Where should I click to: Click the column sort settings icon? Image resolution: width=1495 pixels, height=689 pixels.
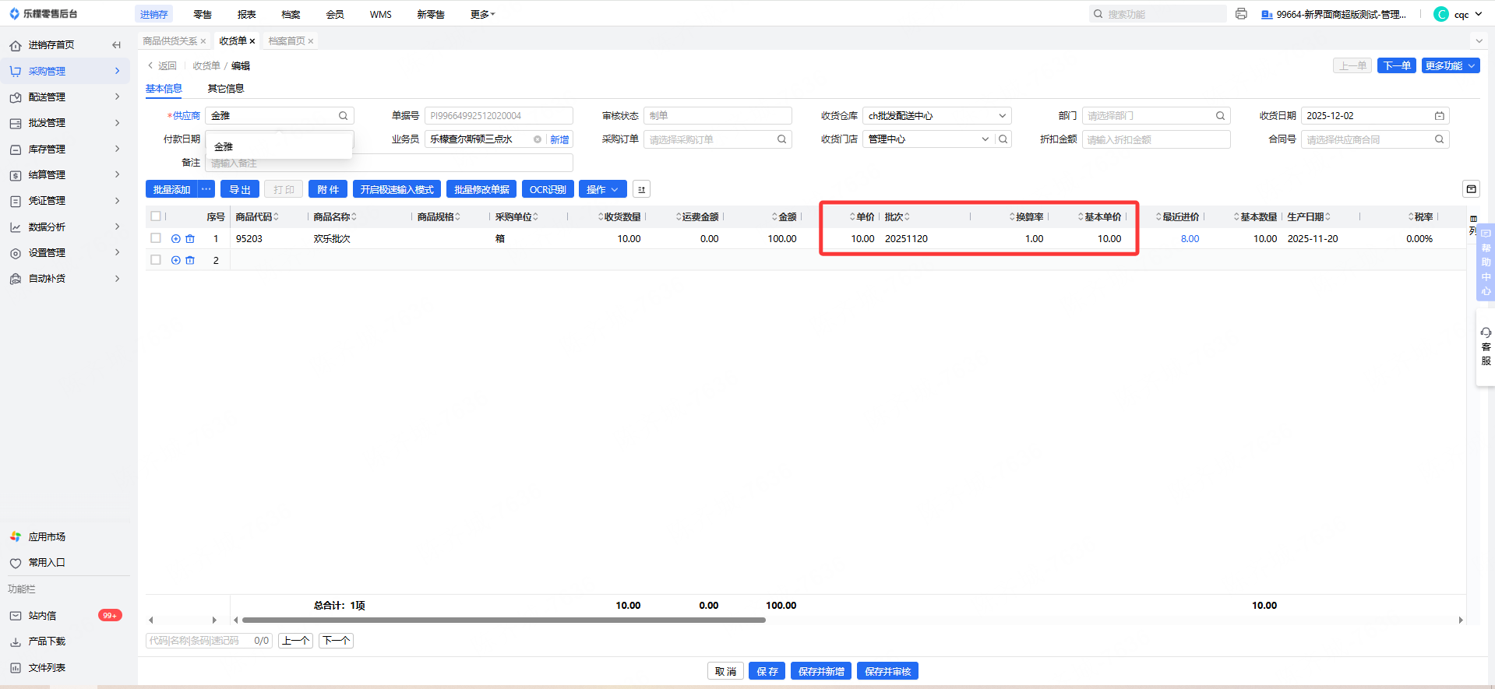pos(641,189)
